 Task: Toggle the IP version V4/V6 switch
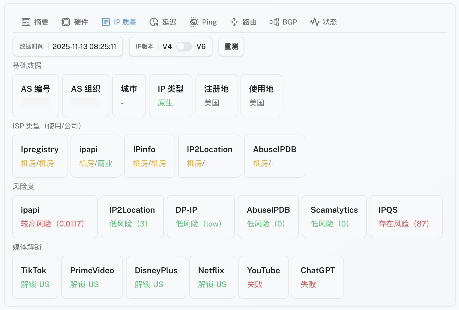pyautogui.click(x=184, y=46)
